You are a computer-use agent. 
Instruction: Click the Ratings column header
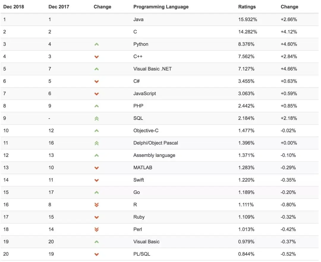tap(247, 7)
